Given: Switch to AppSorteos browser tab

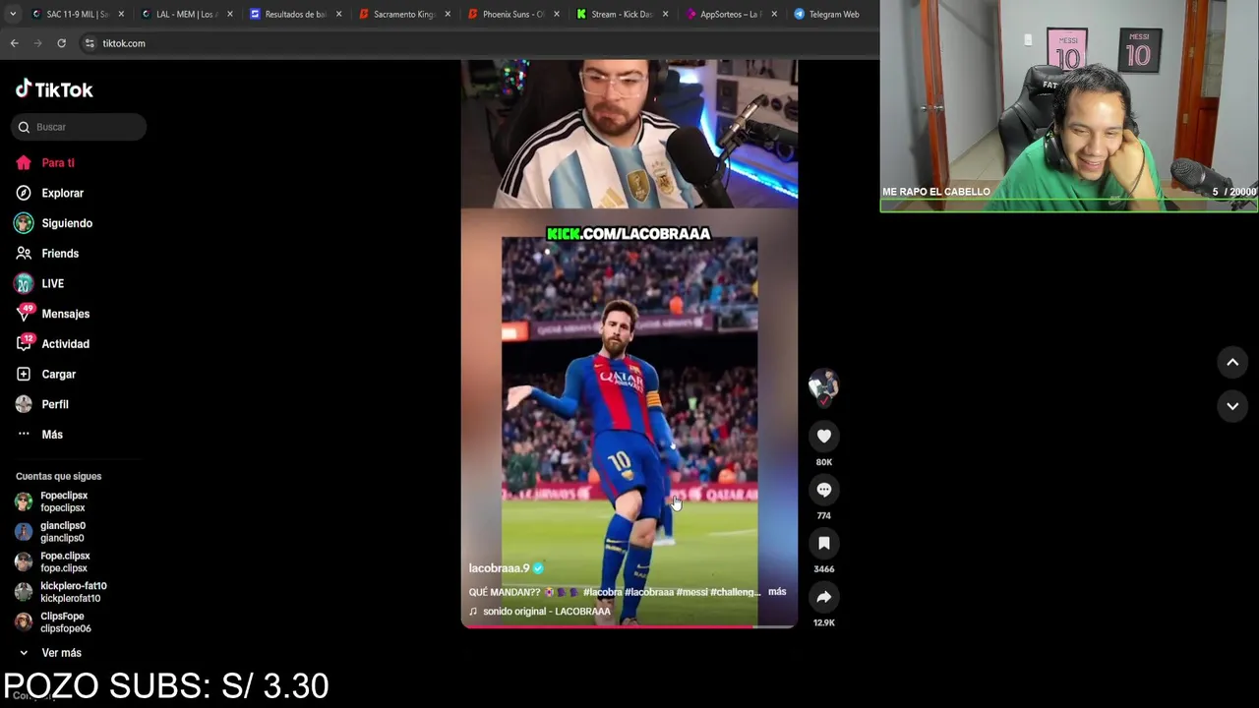Looking at the screenshot, I should point(731,15).
